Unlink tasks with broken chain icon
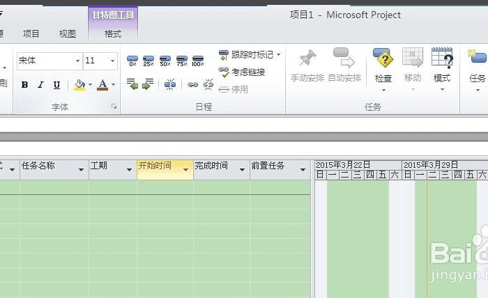 208,84
